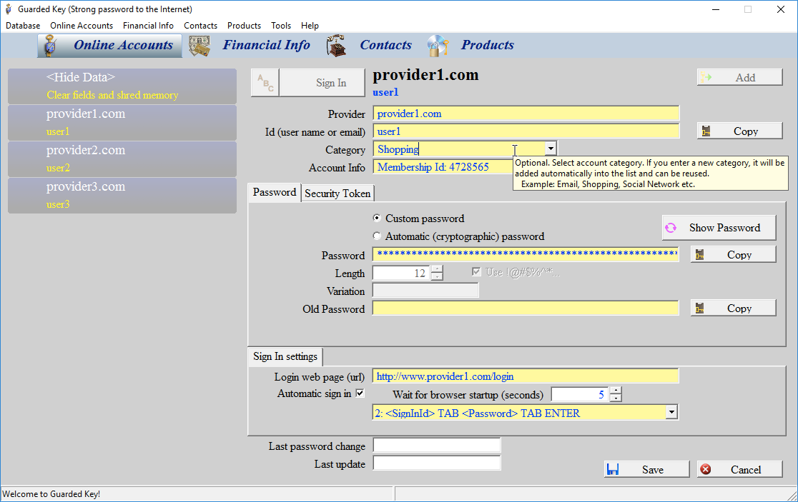This screenshot has height=502, width=798.
Task: Click the Products toolbar label
Action: [x=488, y=45]
